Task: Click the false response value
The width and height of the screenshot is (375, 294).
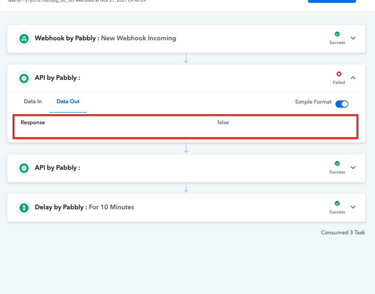Action: tap(223, 122)
